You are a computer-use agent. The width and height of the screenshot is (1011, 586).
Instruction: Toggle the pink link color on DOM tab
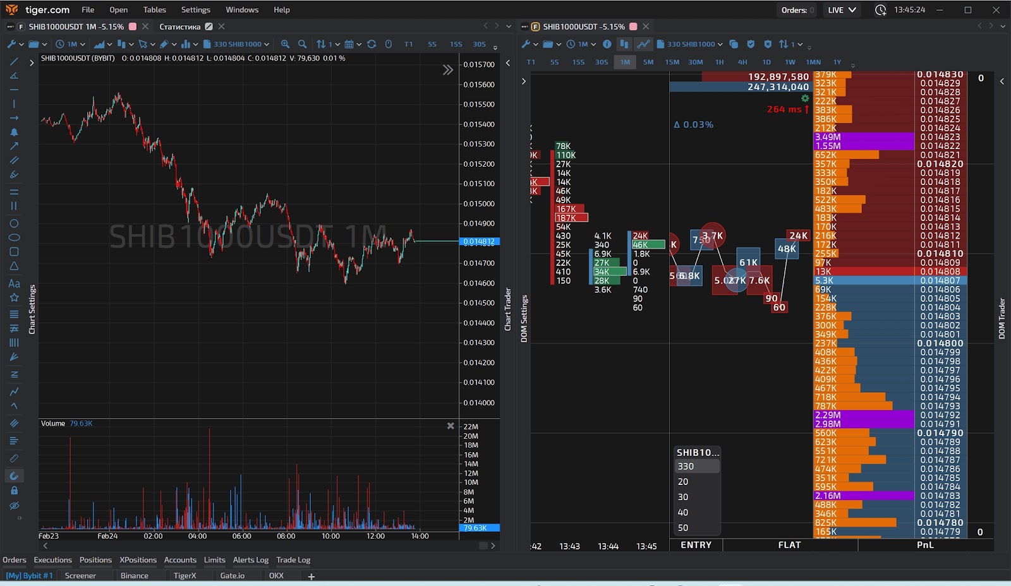[x=633, y=27]
